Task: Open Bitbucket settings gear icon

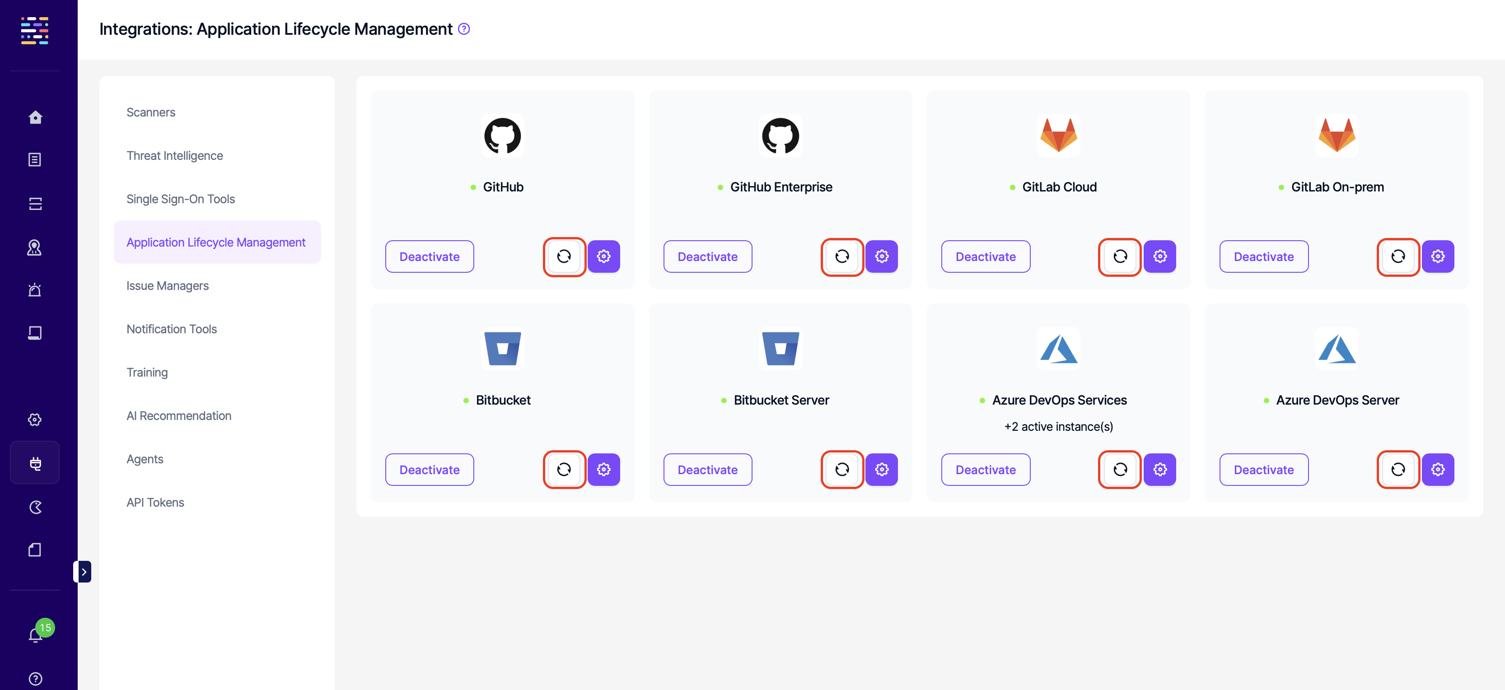Action: tap(603, 470)
